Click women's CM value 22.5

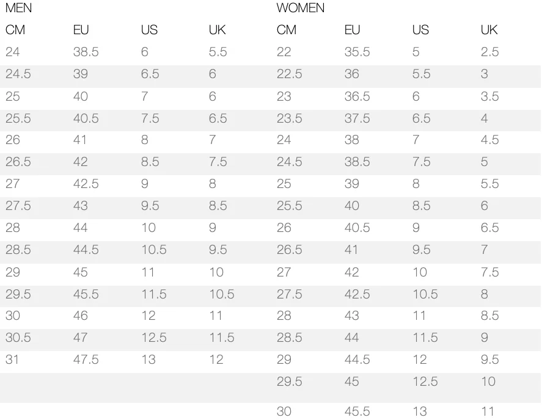tap(289, 74)
